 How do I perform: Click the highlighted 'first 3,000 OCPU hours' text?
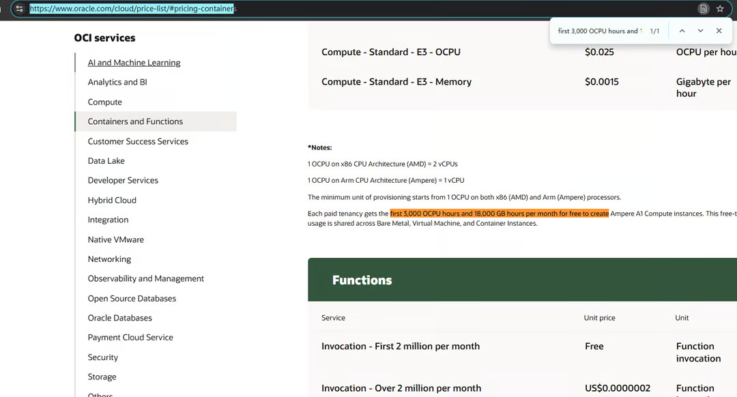coord(499,214)
